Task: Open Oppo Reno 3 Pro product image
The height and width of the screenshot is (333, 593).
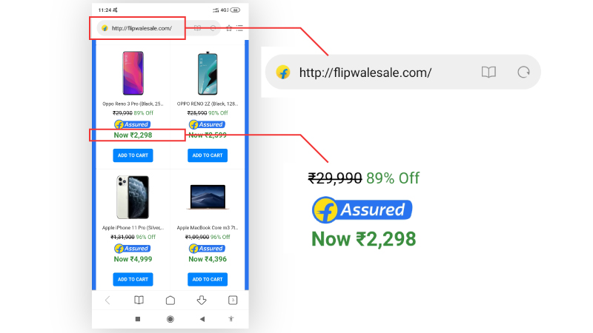Action: pyautogui.click(x=133, y=73)
